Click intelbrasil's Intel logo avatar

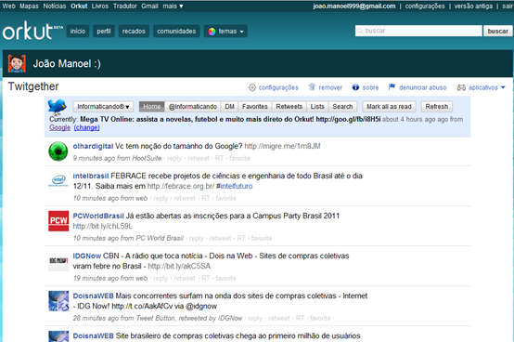[58, 180]
